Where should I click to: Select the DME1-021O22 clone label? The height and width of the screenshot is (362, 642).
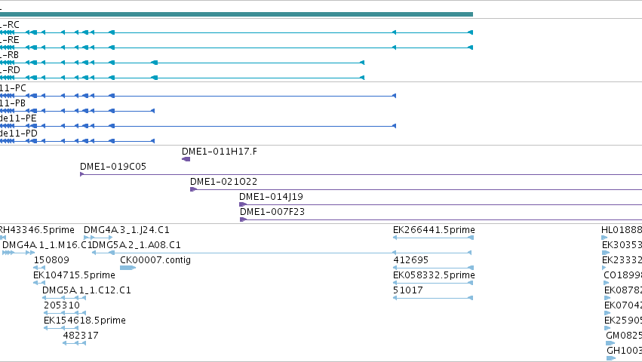pos(223,182)
